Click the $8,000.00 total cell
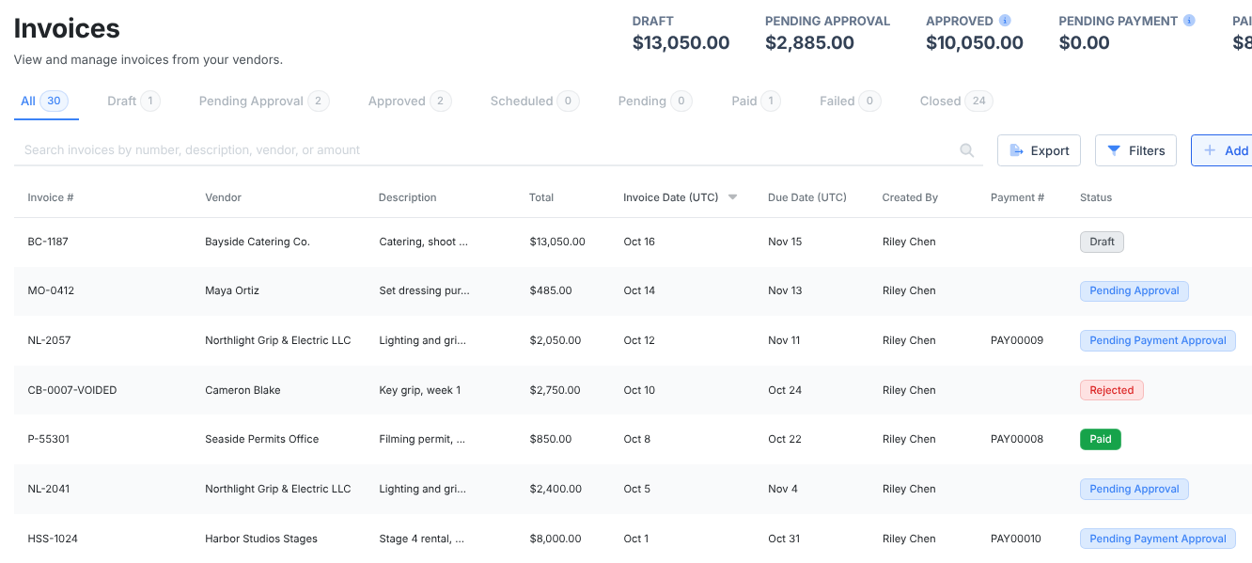The height and width of the screenshot is (563, 1252). [556, 539]
